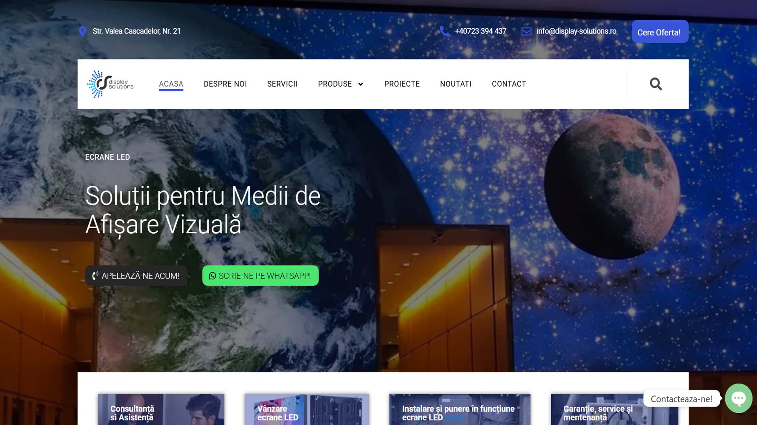
Task: Open Garanție, service și mentenanță card
Action: tap(614, 409)
